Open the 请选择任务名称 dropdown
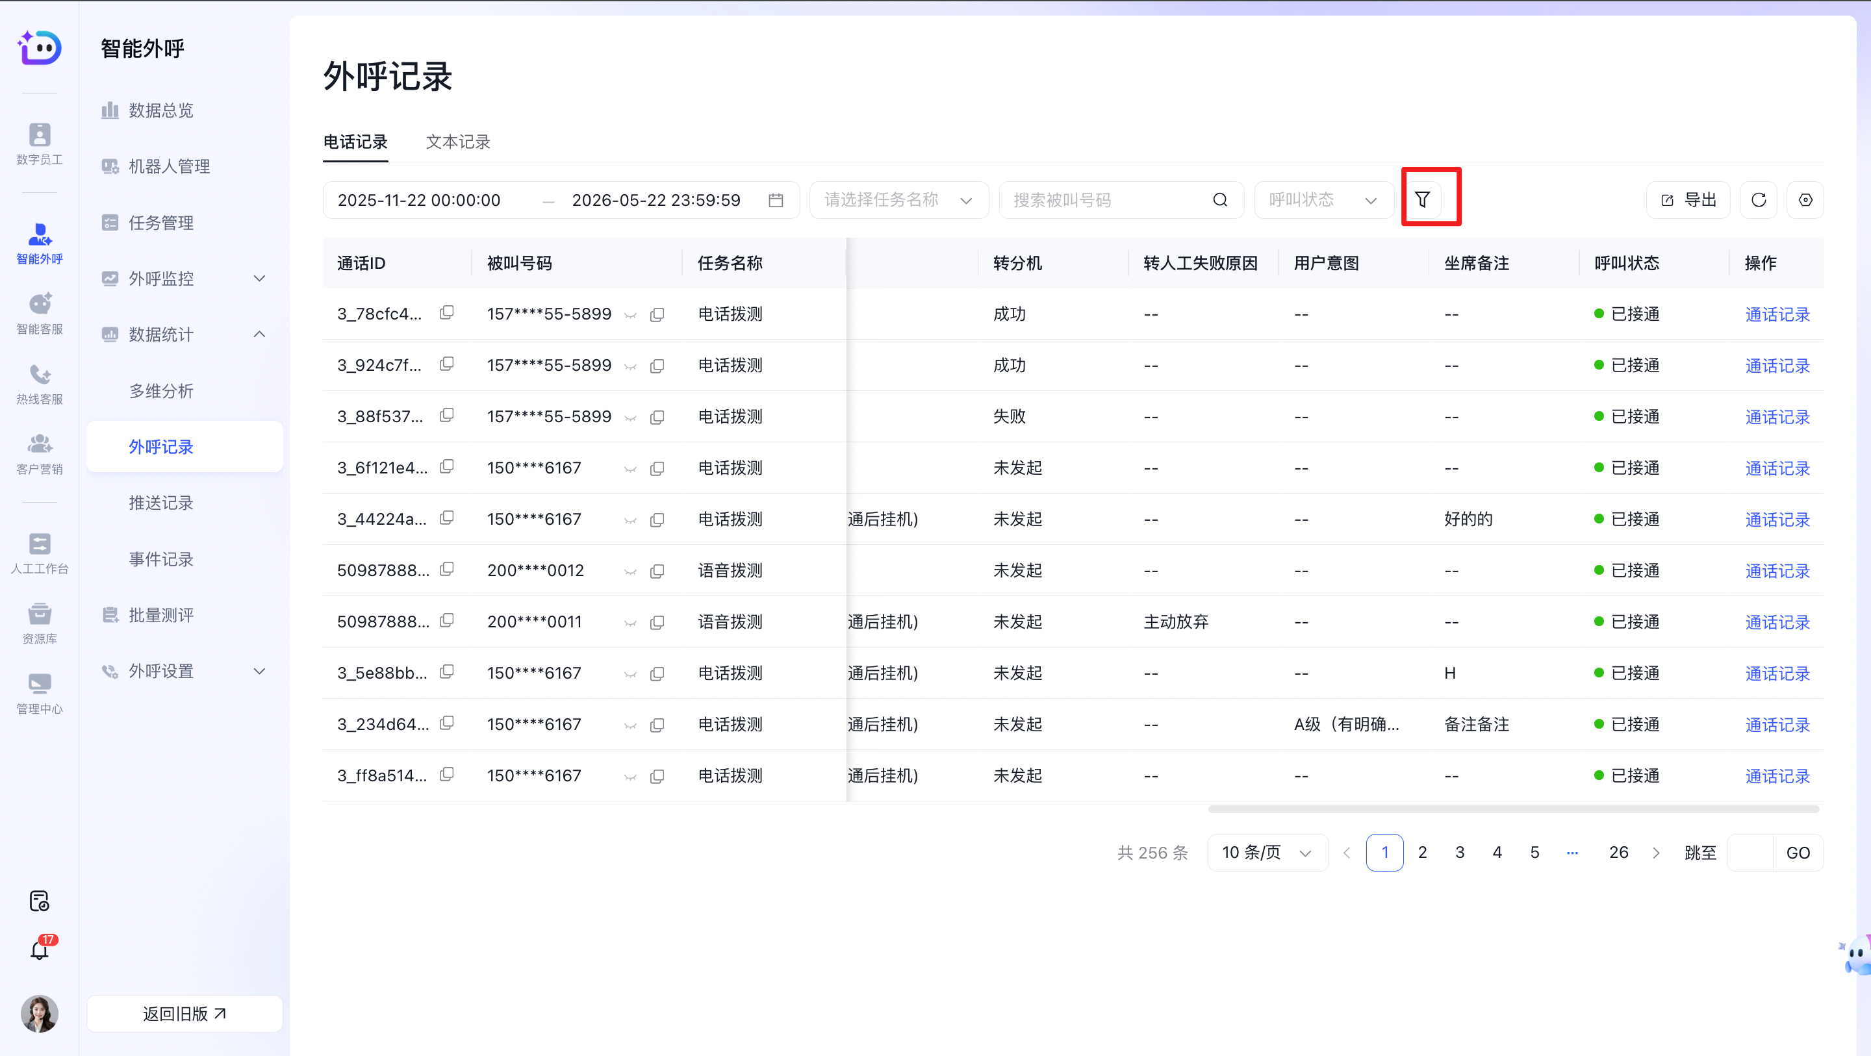 [x=898, y=200]
